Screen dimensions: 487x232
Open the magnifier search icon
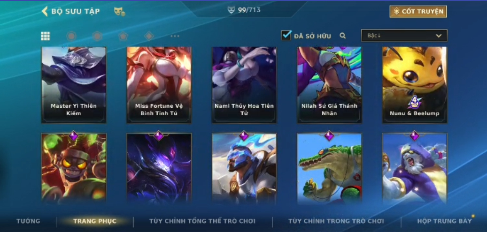pyautogui.click(x=342, y=36)
